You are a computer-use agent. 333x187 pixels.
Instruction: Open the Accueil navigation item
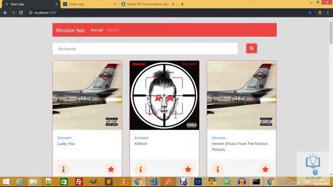[x=97, y=30]
